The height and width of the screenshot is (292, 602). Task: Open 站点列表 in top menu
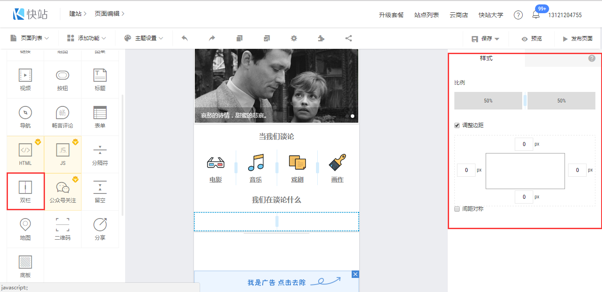pos(426,15)
